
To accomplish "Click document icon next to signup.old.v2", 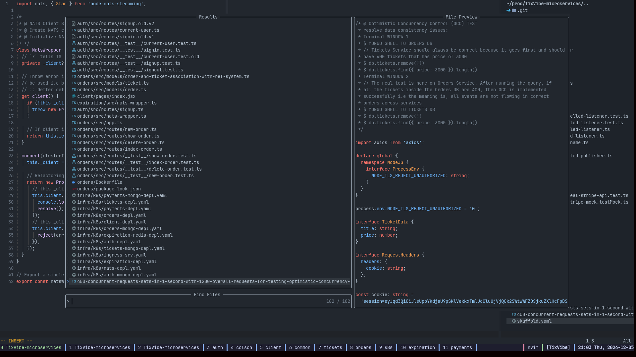I will pyautogui.click(x=74, y=23).
